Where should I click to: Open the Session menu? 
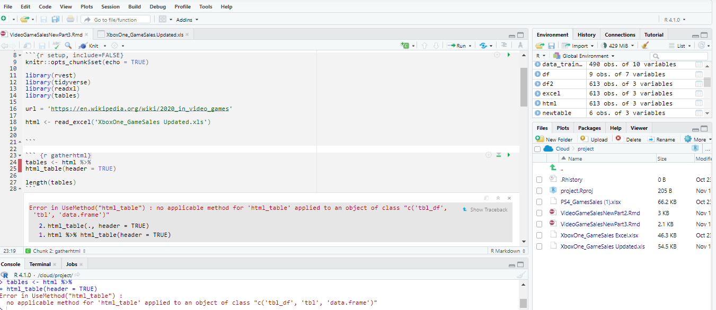point(110,6)
